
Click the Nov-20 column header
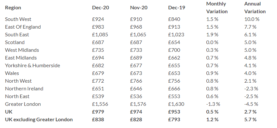click(139, 8)
